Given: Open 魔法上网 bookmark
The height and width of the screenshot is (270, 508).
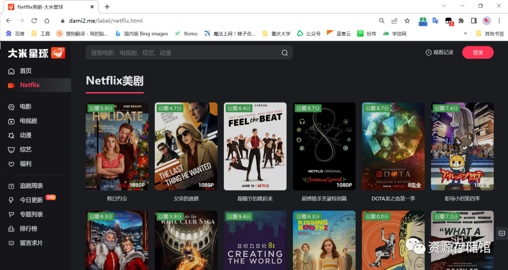Looking at the screenshot, I should point(230,33).
